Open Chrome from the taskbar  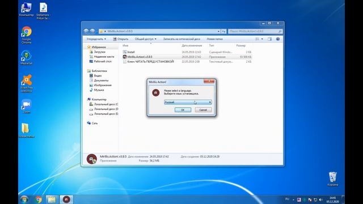(x=39, y=199)
